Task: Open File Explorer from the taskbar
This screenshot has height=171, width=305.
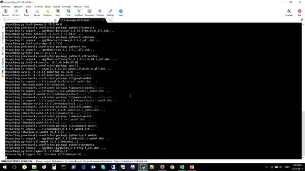Action: [34, 167]
